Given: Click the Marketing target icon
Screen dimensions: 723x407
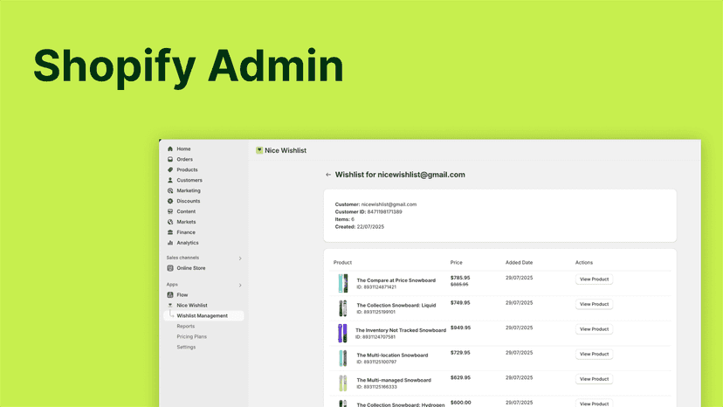Looking at the screenshot, I should (170, 190).
